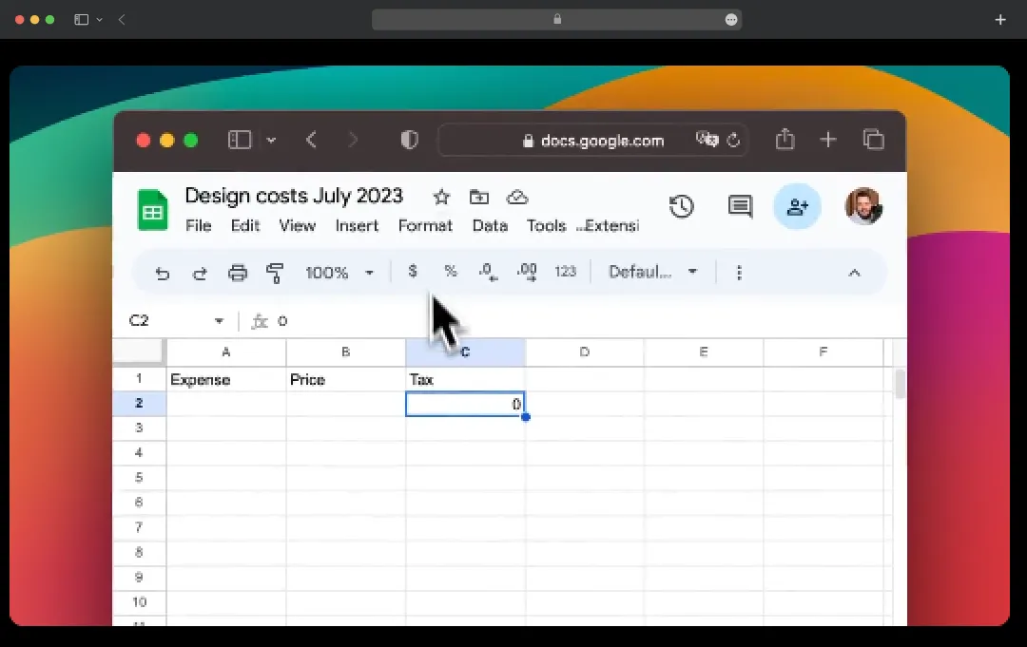The image size is (1027, 647).
Task: Select column A header
Action: tap(226, 352)
